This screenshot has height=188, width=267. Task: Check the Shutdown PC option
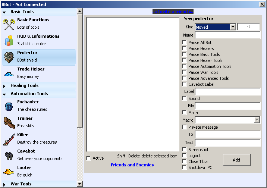tap(185, 167)
